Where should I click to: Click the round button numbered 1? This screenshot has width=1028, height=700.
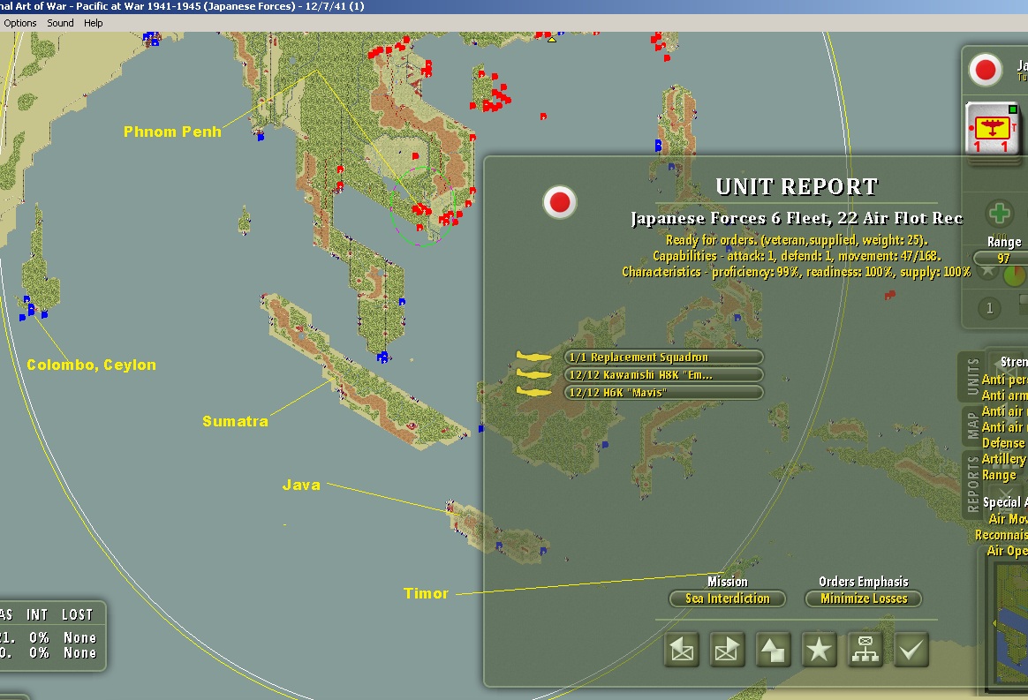click(x=989, y=308)
